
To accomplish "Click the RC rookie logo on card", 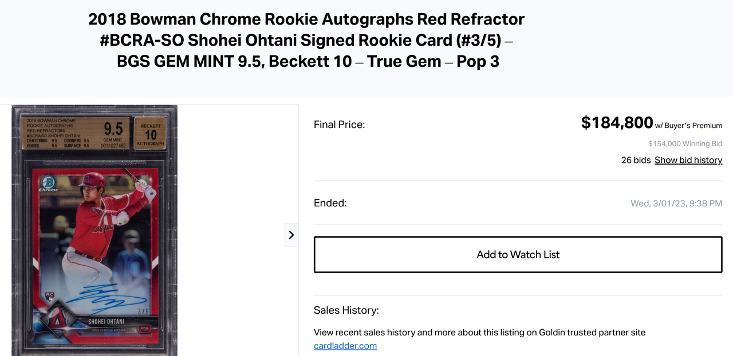I will tap(49, 296).
